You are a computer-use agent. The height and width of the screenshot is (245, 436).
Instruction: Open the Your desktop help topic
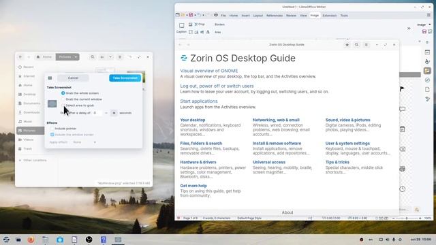(193, 120)
